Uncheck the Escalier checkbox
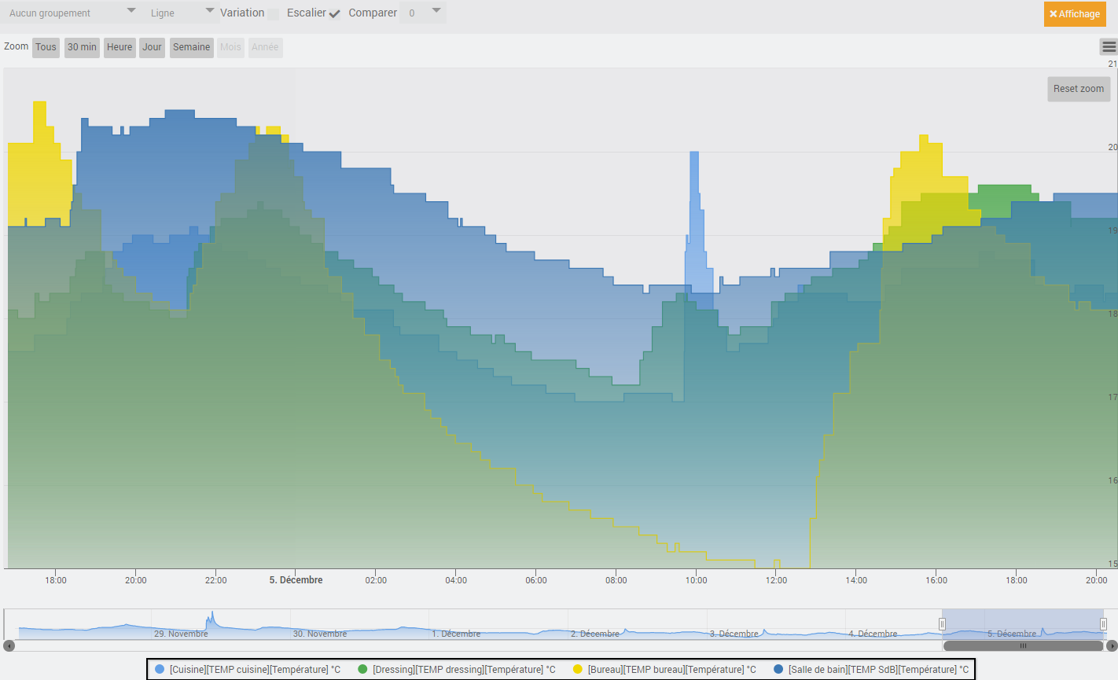 tap(335, 14)
